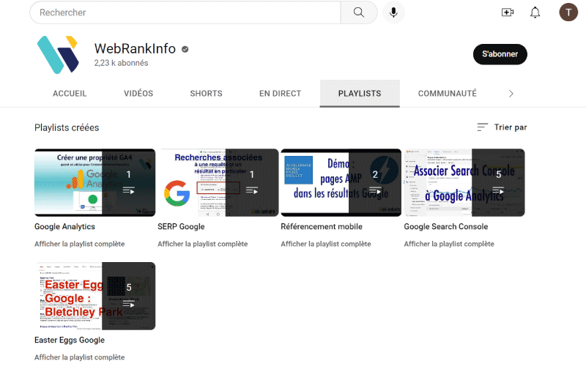The height and width of the screenshot is (388, 586).
Task: Click the verified badge next to WebRankInfo
Action: (x=185, y=49)
